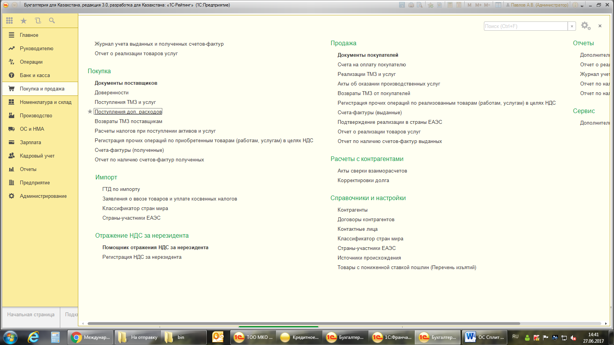Open the Отчеты sidebar section

[x=40, y=169]
